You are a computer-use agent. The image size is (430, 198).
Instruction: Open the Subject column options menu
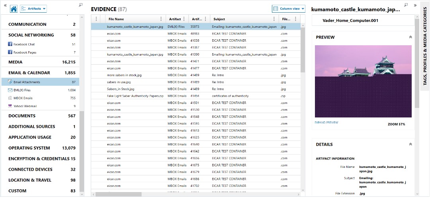pyautogui.click(x=274, y=19)
